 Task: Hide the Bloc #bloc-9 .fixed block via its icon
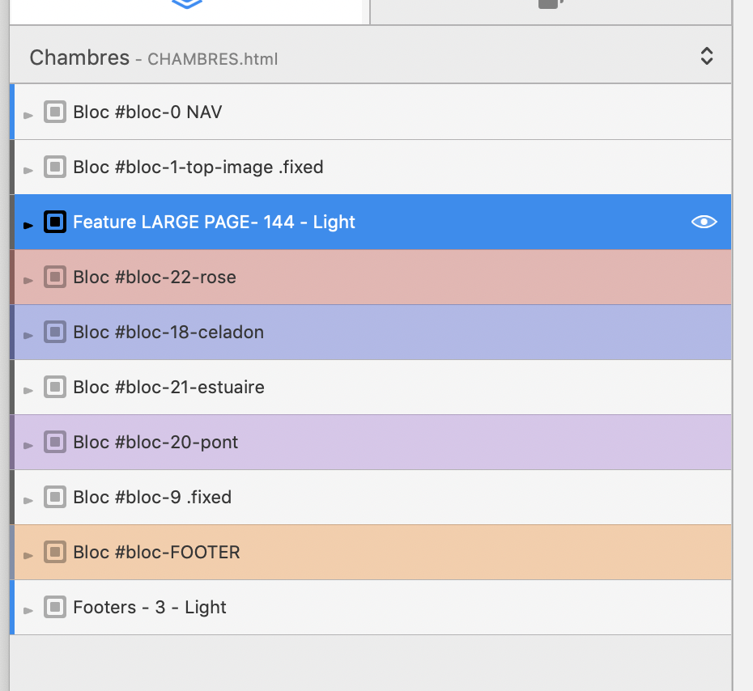tap(54, 497)
